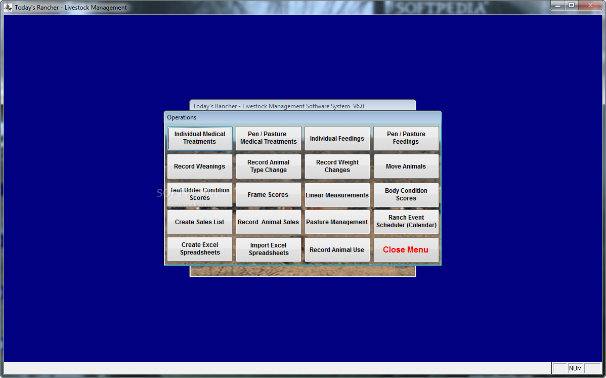Launch Pasture Management

[x=337, y=222]
